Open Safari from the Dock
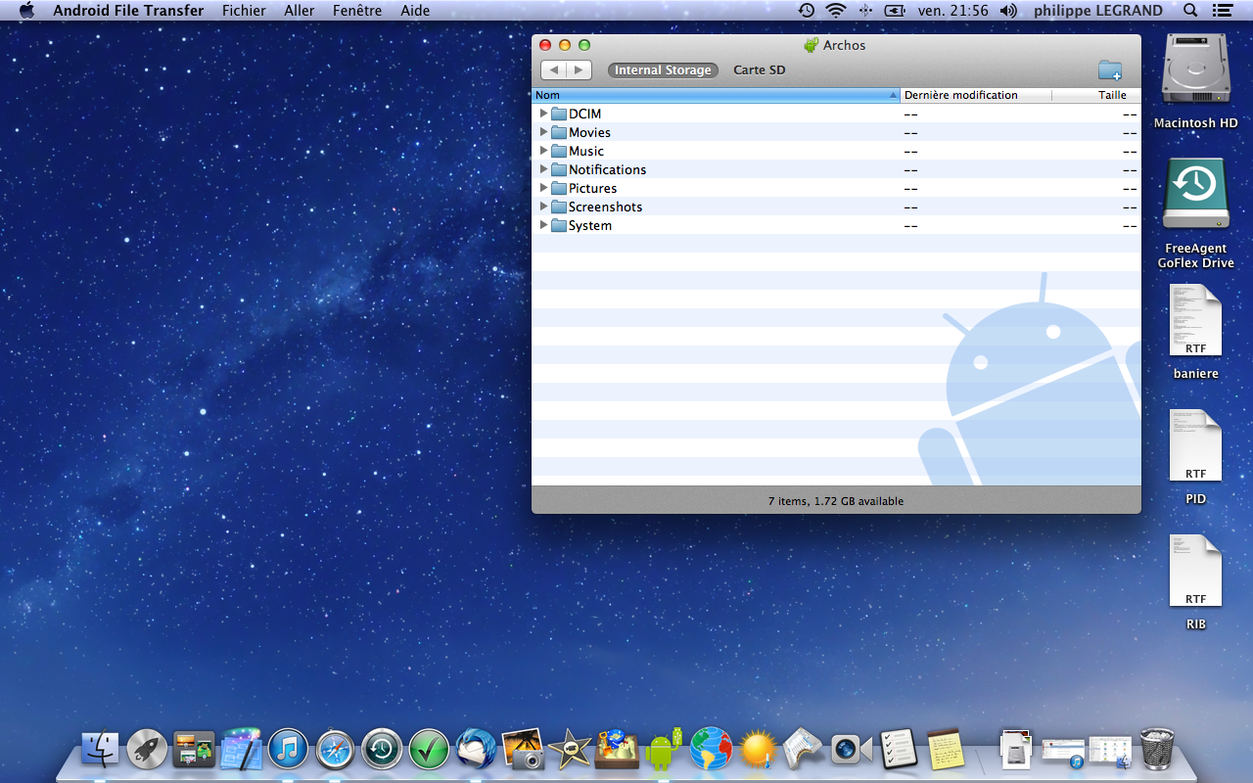The image size is (1253, 783). coord(335,750)
